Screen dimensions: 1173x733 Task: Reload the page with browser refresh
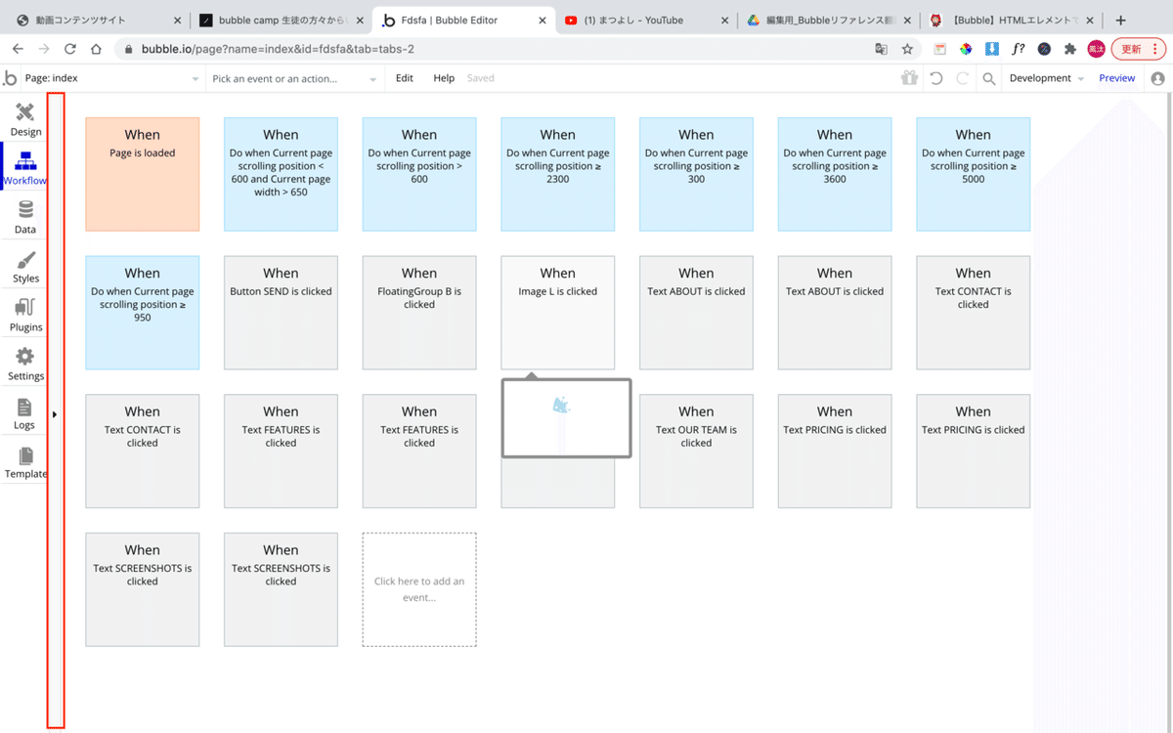(70, 49)
